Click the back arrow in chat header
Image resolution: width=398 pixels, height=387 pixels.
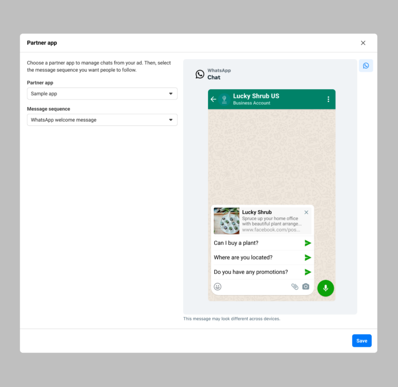click(x=214, y=99)
